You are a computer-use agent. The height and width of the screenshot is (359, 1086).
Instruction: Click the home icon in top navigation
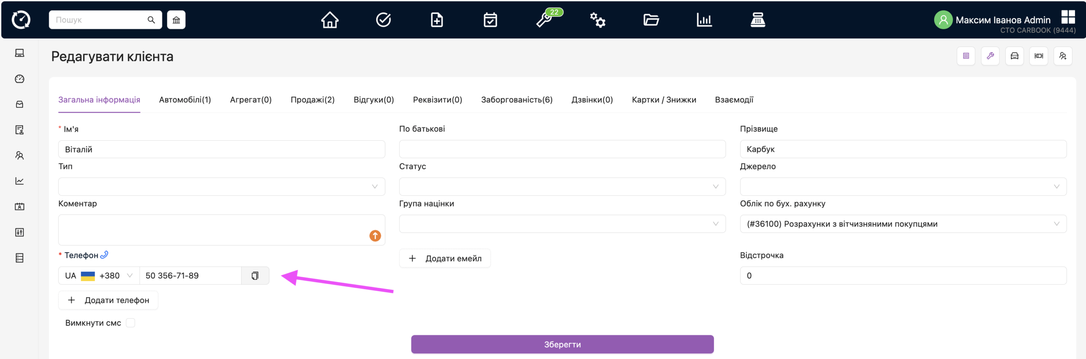(330, 20)
